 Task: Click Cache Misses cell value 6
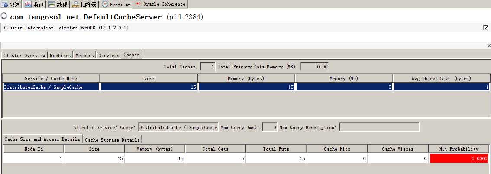(397, 158)
